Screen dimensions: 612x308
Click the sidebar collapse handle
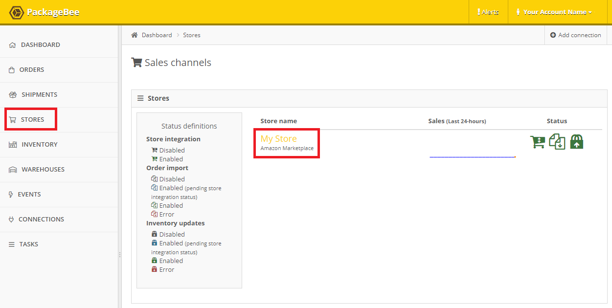click(120, 255)
